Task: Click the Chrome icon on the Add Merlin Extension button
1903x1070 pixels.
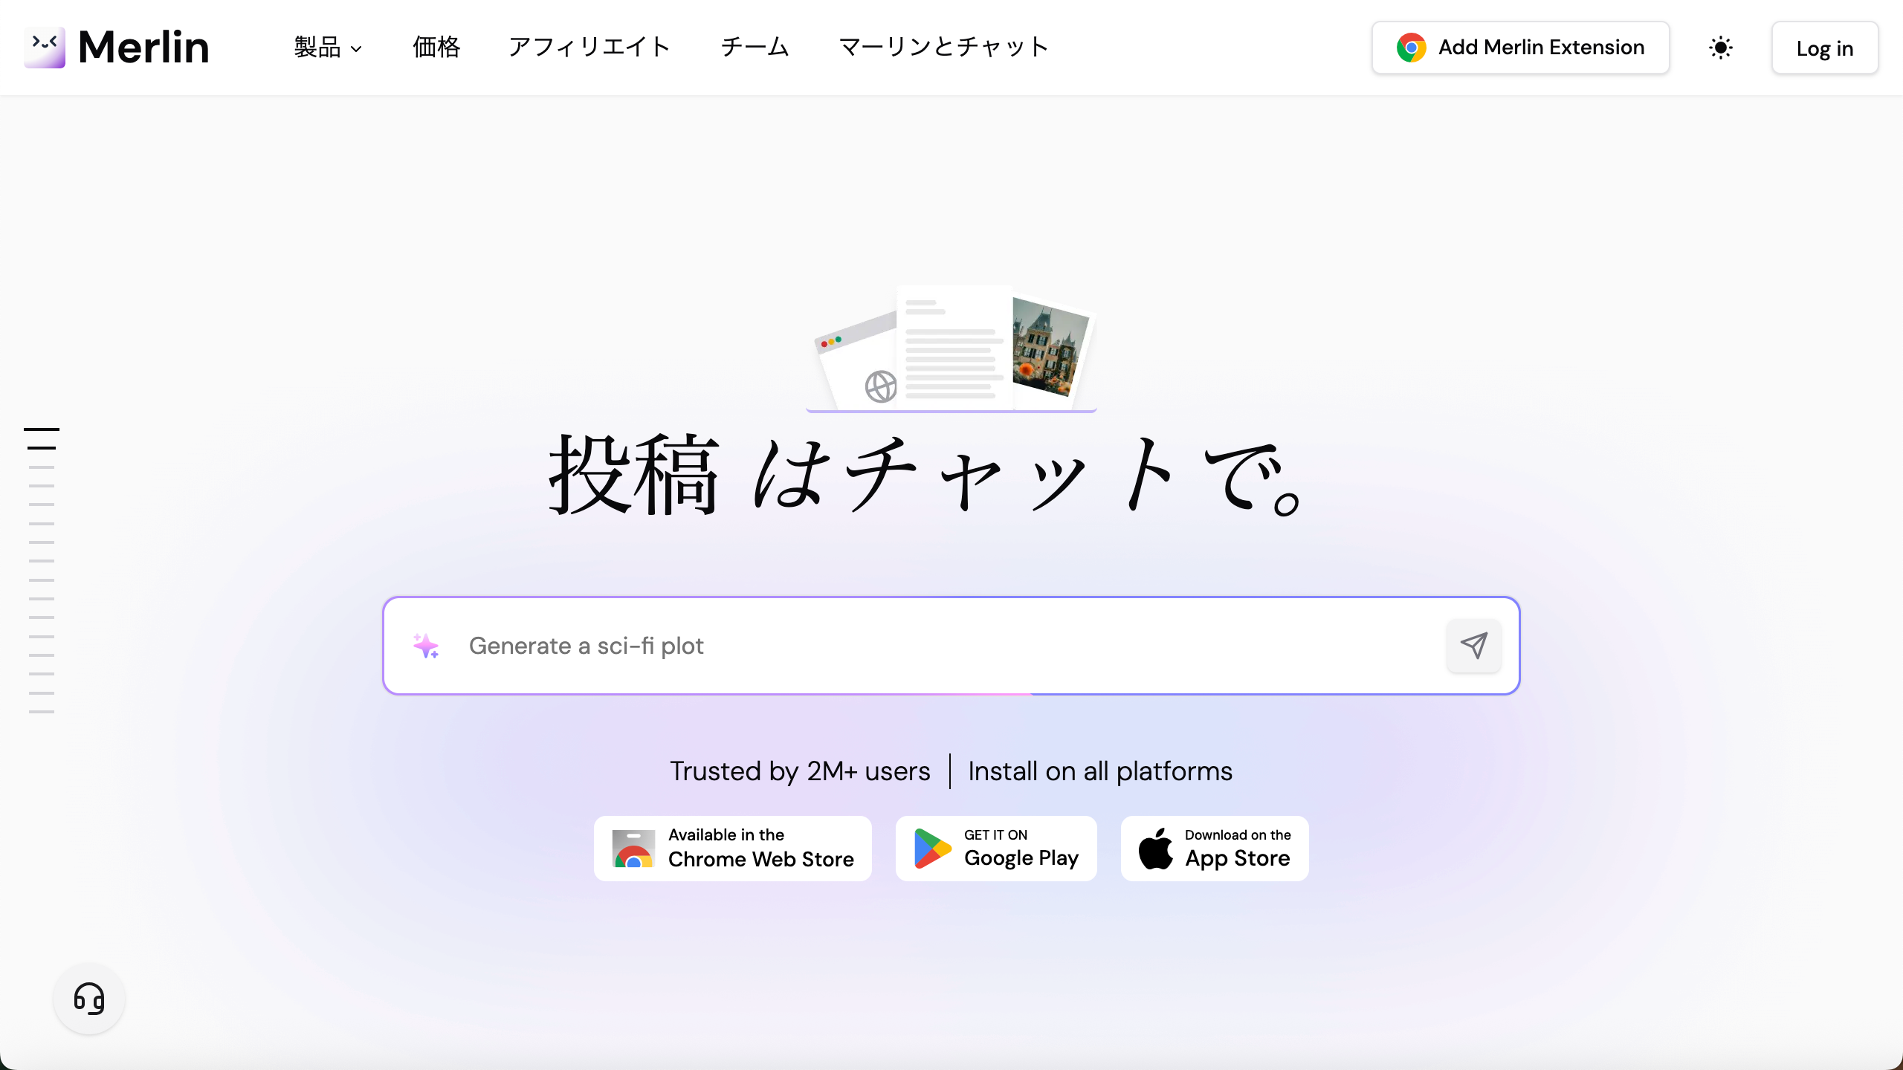Action: [x=1410, y=48]
